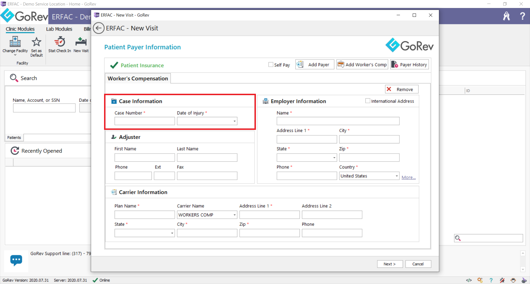Expand the Change Facility chevron
Image resolution: width=530 pixels, height=284 pixels.
tap(15, 55)
